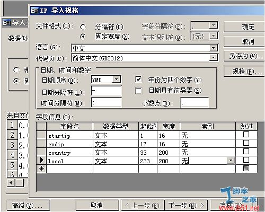Open the 索引 dropdown in local row

231,161
